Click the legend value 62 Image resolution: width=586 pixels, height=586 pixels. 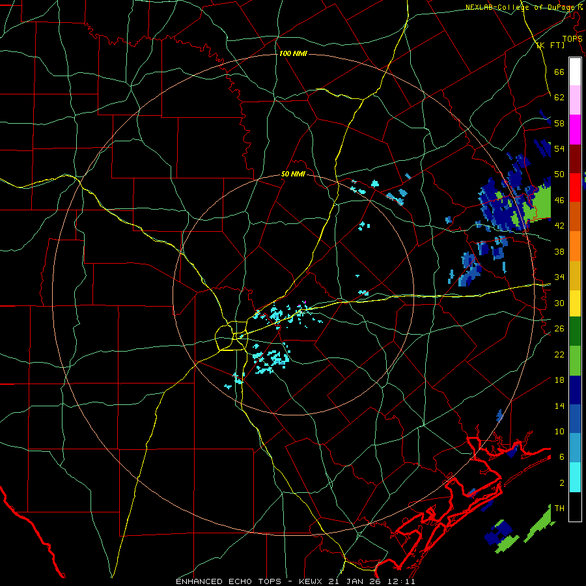559,98
